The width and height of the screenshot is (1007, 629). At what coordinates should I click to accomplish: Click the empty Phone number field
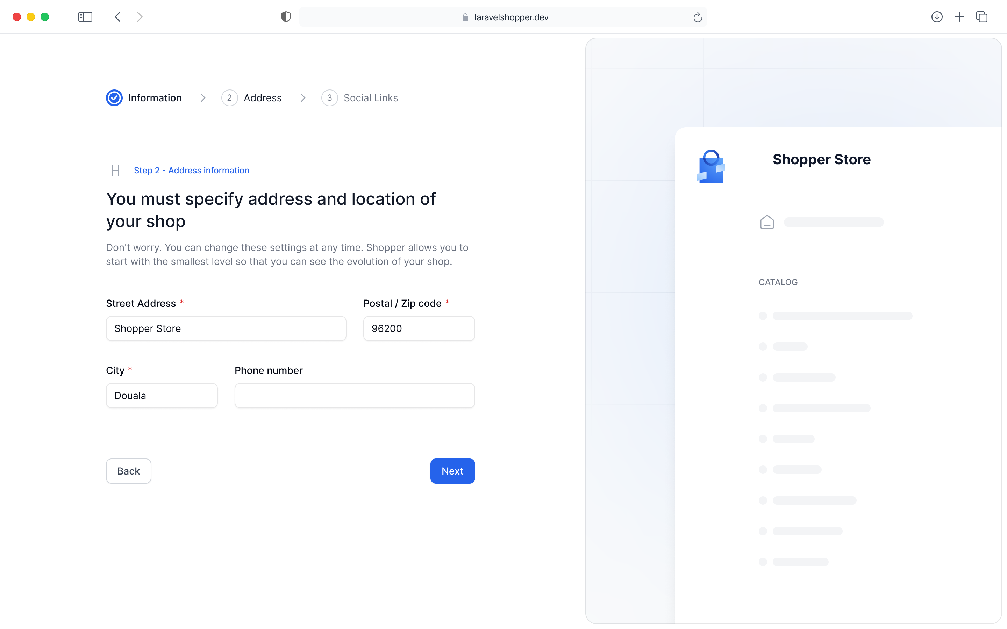point(355,395)
